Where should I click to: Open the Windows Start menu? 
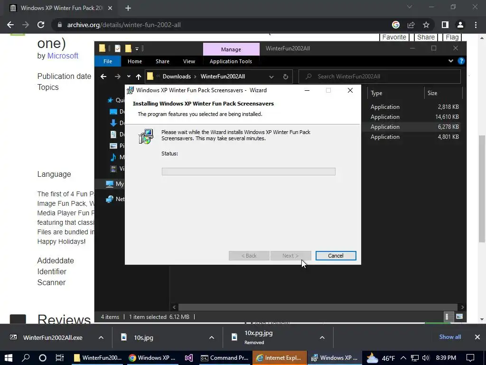9,358
